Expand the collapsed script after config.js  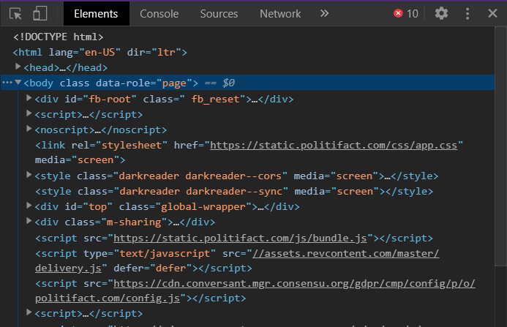pyautogui.click(x=29, y=312)
